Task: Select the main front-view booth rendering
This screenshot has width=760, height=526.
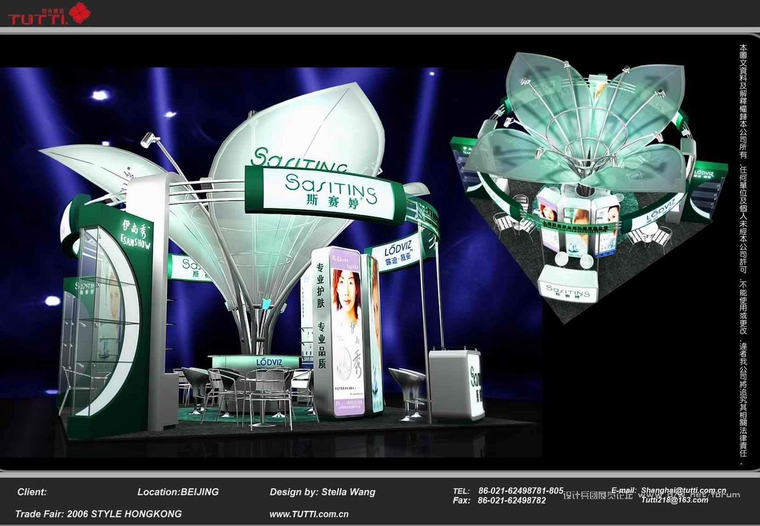Action: (271, 262)
